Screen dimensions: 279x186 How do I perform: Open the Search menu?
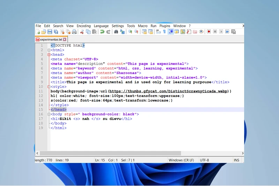[58, 26]
